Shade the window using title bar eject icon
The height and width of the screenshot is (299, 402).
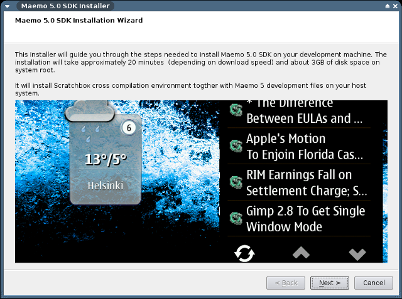point(388,6)
